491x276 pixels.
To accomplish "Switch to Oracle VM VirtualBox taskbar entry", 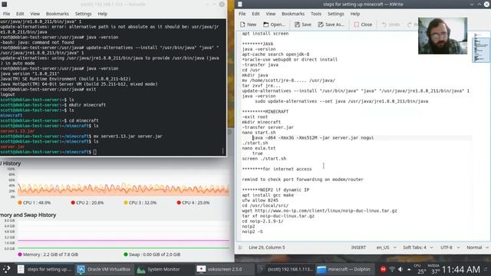I will click(104, 269).
